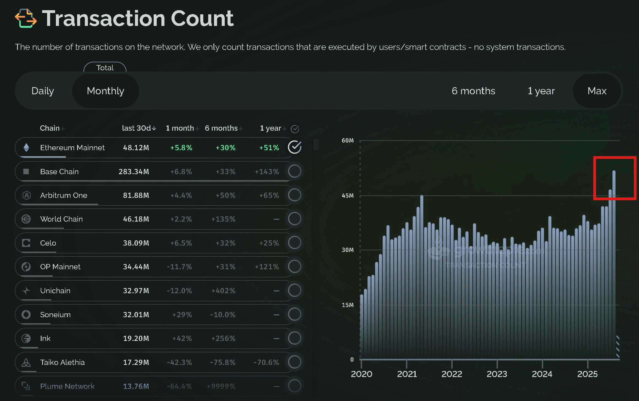Click the Taiko Alethia triangle icon

(26, 362)
